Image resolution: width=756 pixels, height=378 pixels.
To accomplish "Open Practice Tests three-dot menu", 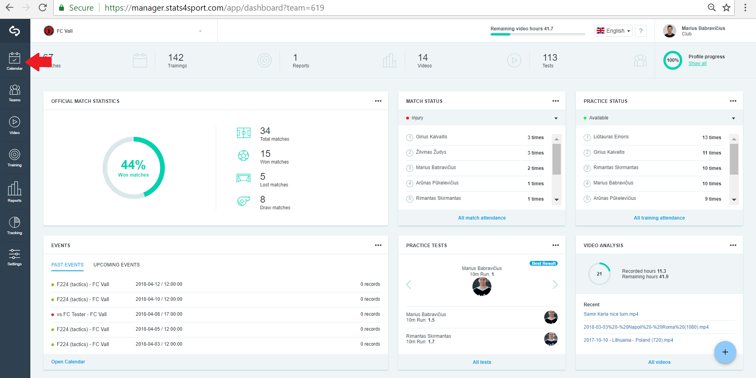I will tap(556, 245).
